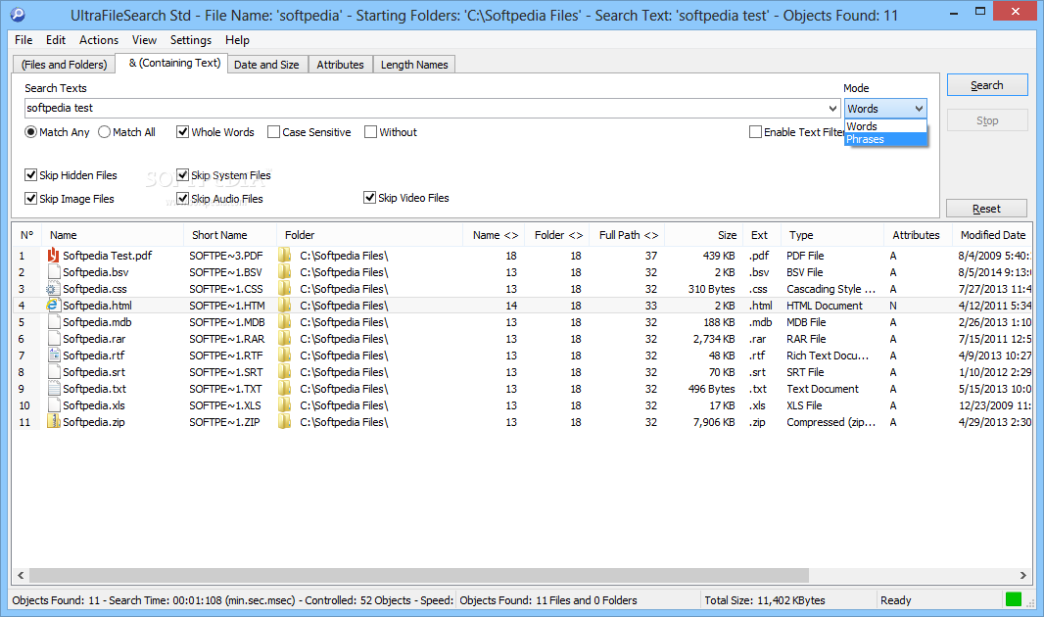The width and height of the screenshot is (1044, 617).
Task: Switch to Date and Size tab
Action: pyautogui.click(x=266, y=65)
